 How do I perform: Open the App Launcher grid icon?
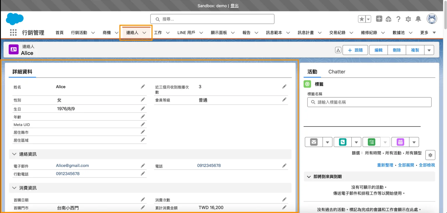13,33
